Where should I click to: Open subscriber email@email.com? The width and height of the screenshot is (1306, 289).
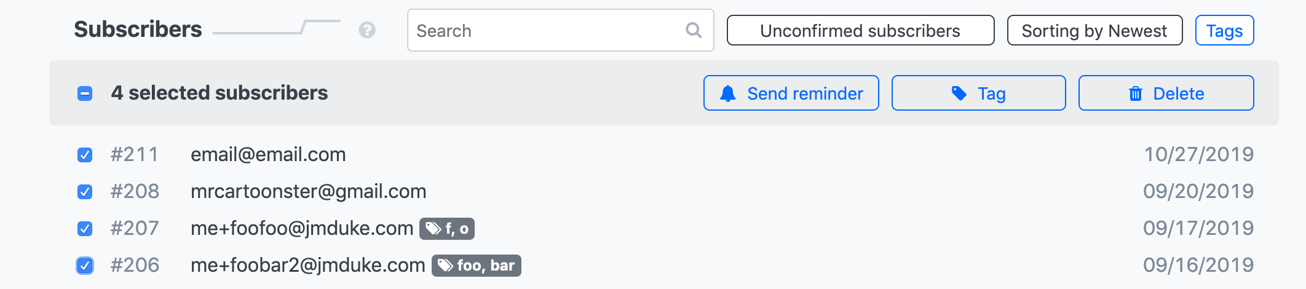[x=268, y=154]
